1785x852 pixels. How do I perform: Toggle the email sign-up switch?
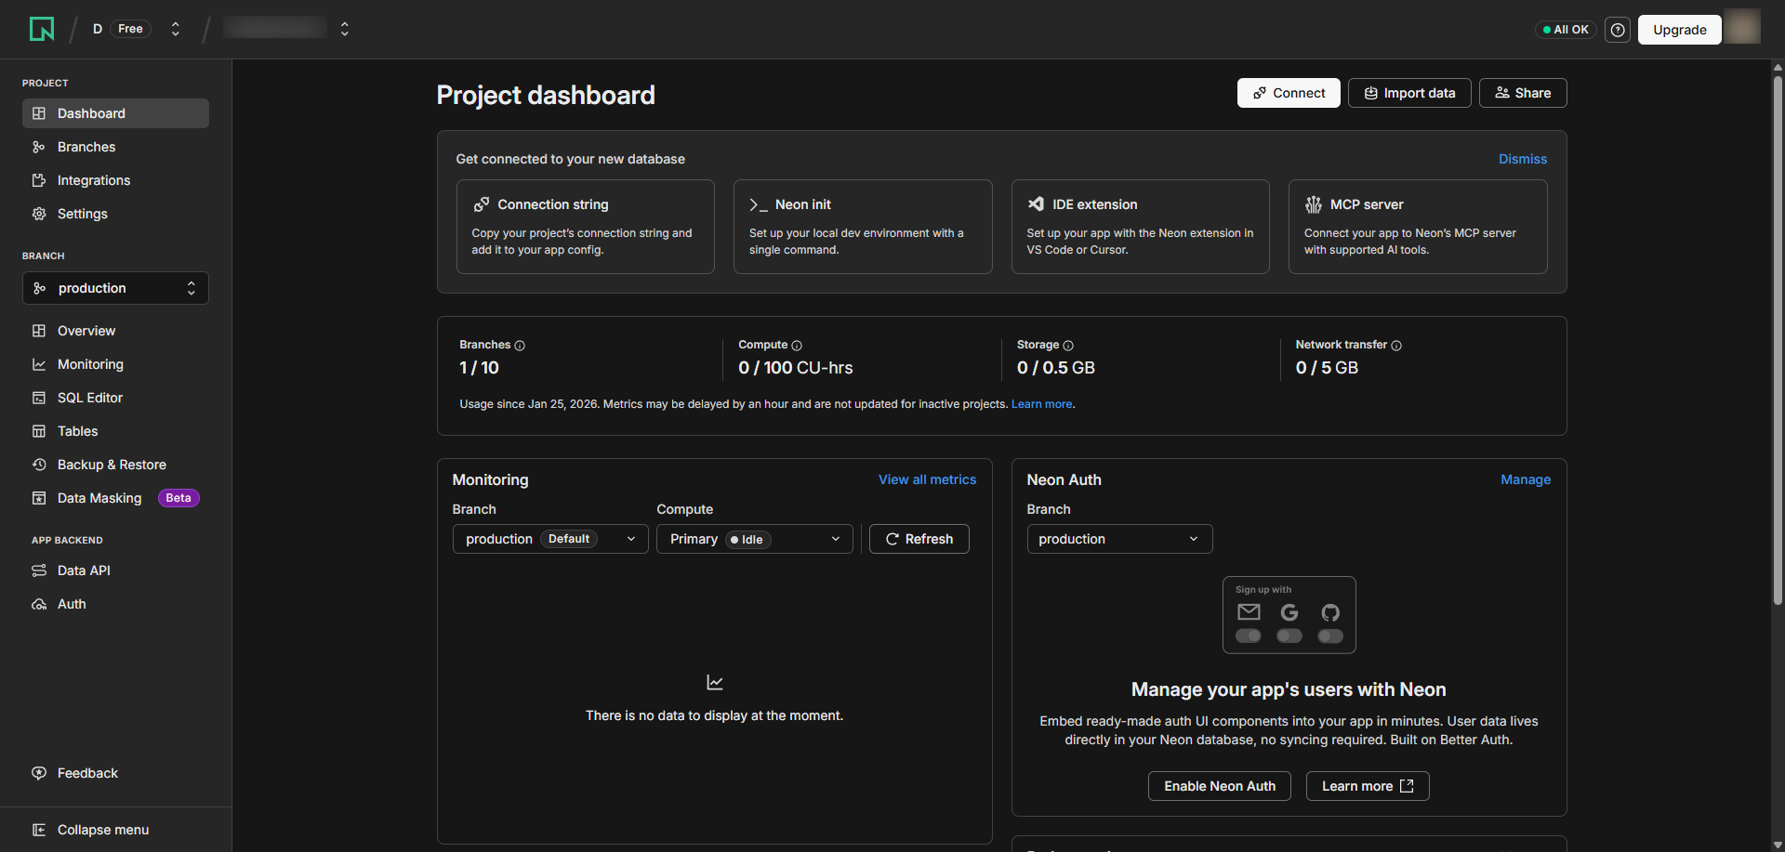(x=1249, y=636)
